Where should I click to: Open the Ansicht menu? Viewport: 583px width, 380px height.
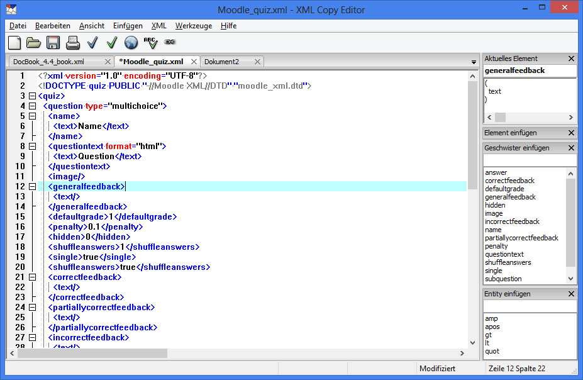(x=91, y=26)
